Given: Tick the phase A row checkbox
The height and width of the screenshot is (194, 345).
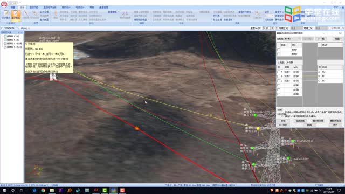Looking at the screenshot, I should (x=279, y=72).
